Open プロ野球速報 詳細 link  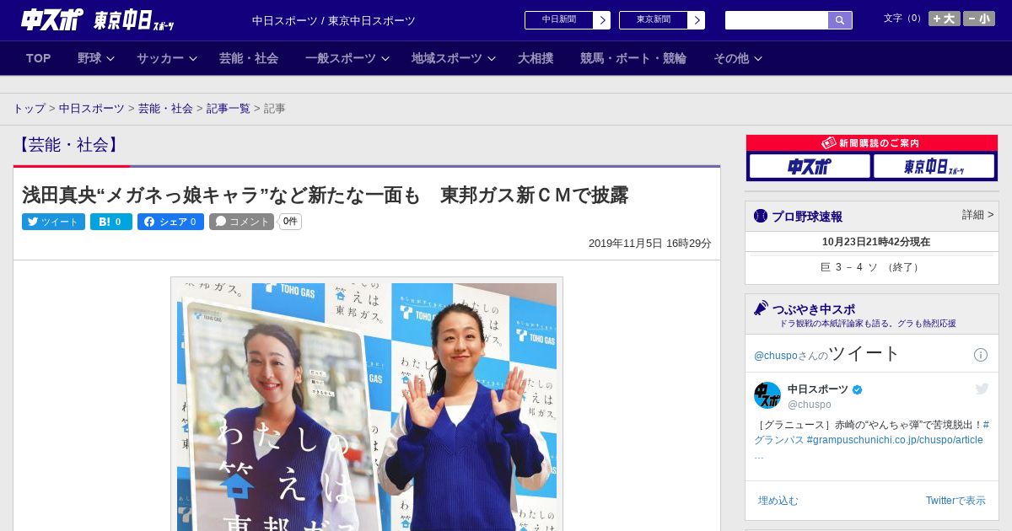977,215
